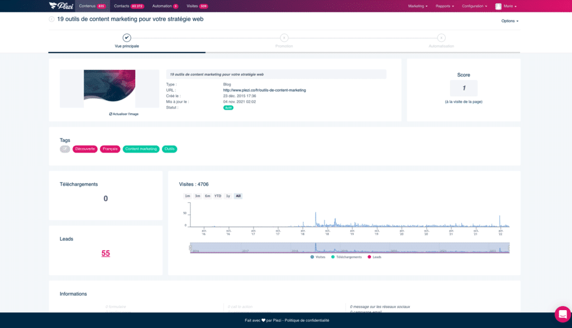This screenshot has width=572, height=328.
Task: Open the Rapports dropdown menu
Action: tap(445, 6)
